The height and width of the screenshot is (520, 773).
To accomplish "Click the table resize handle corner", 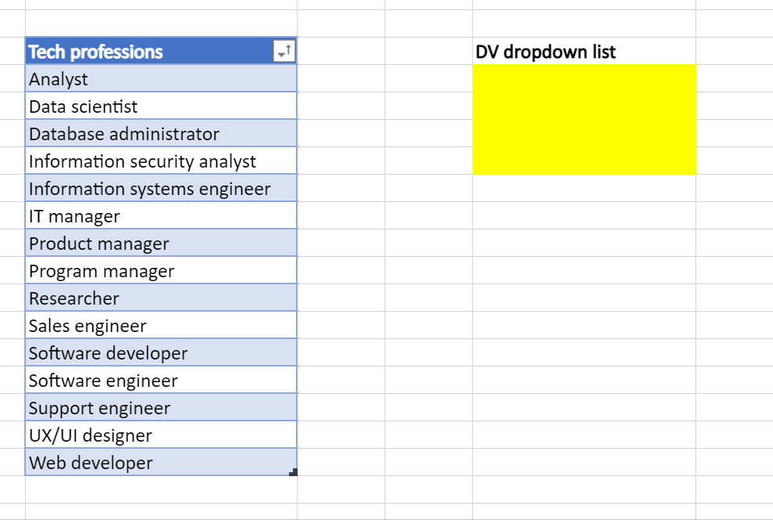I will click(294, 472).
